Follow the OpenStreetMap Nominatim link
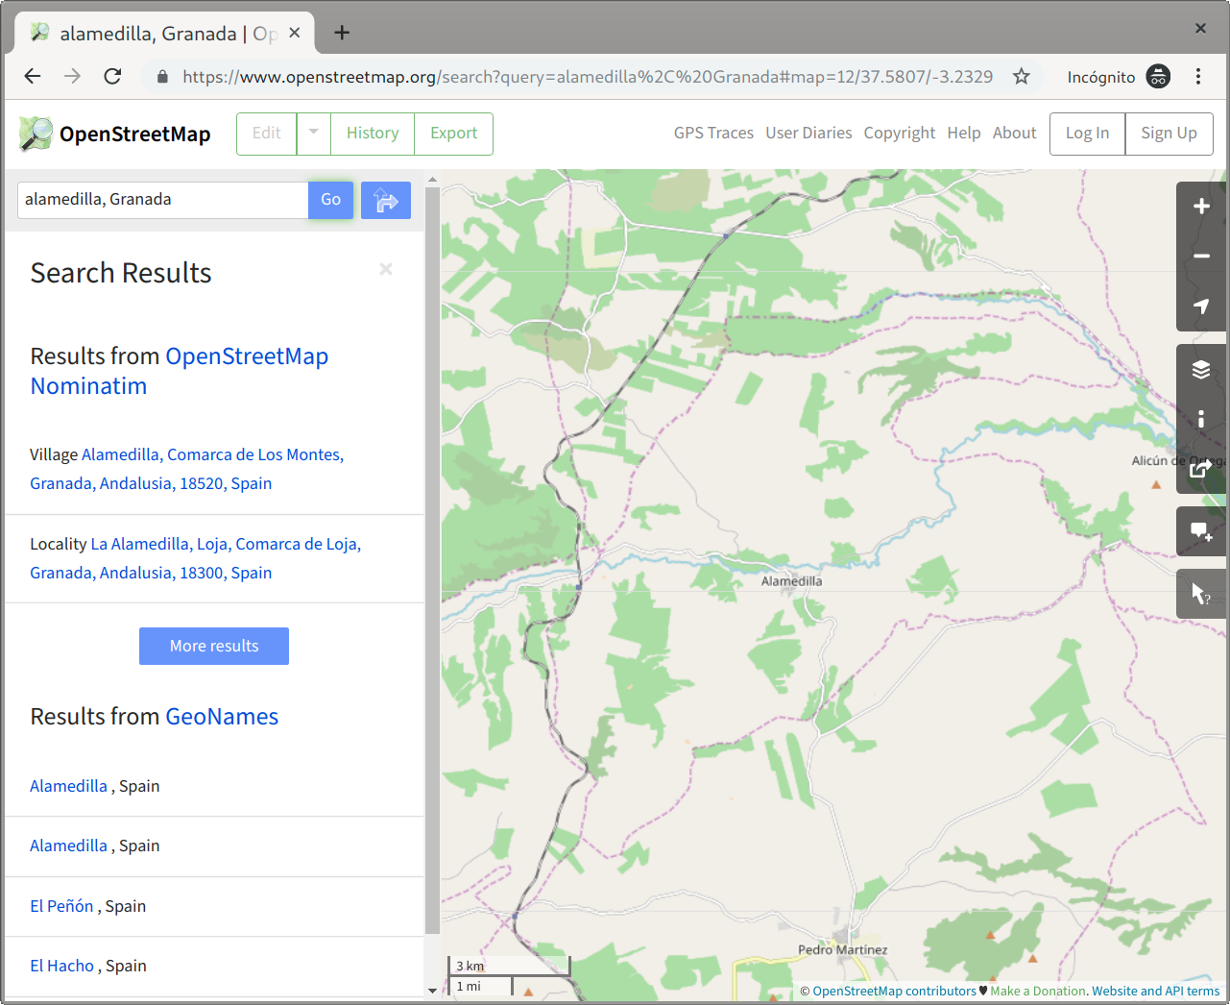Image resolution: width=1230 pixels, height=1005 pixels. [x=180, y=371]
